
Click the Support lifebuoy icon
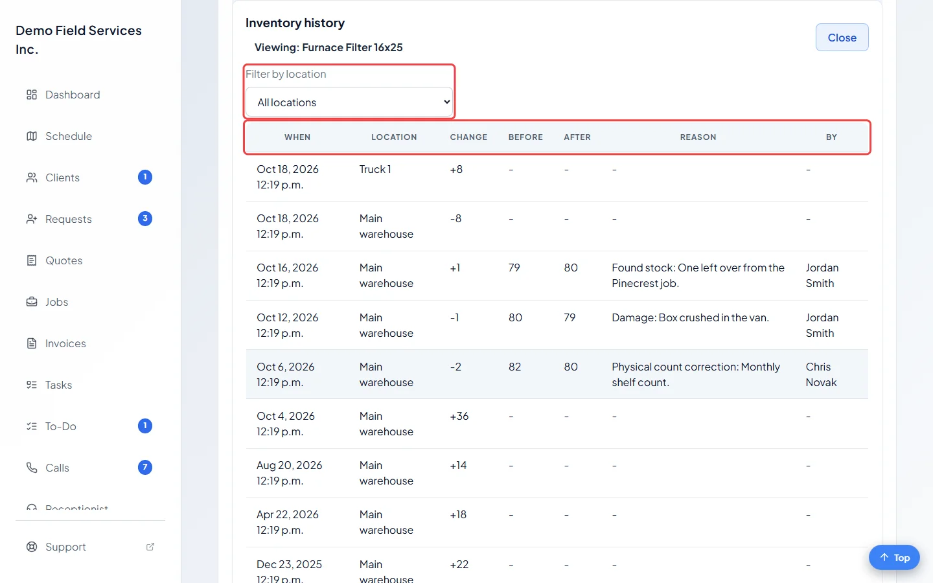(x=32, y=547)
